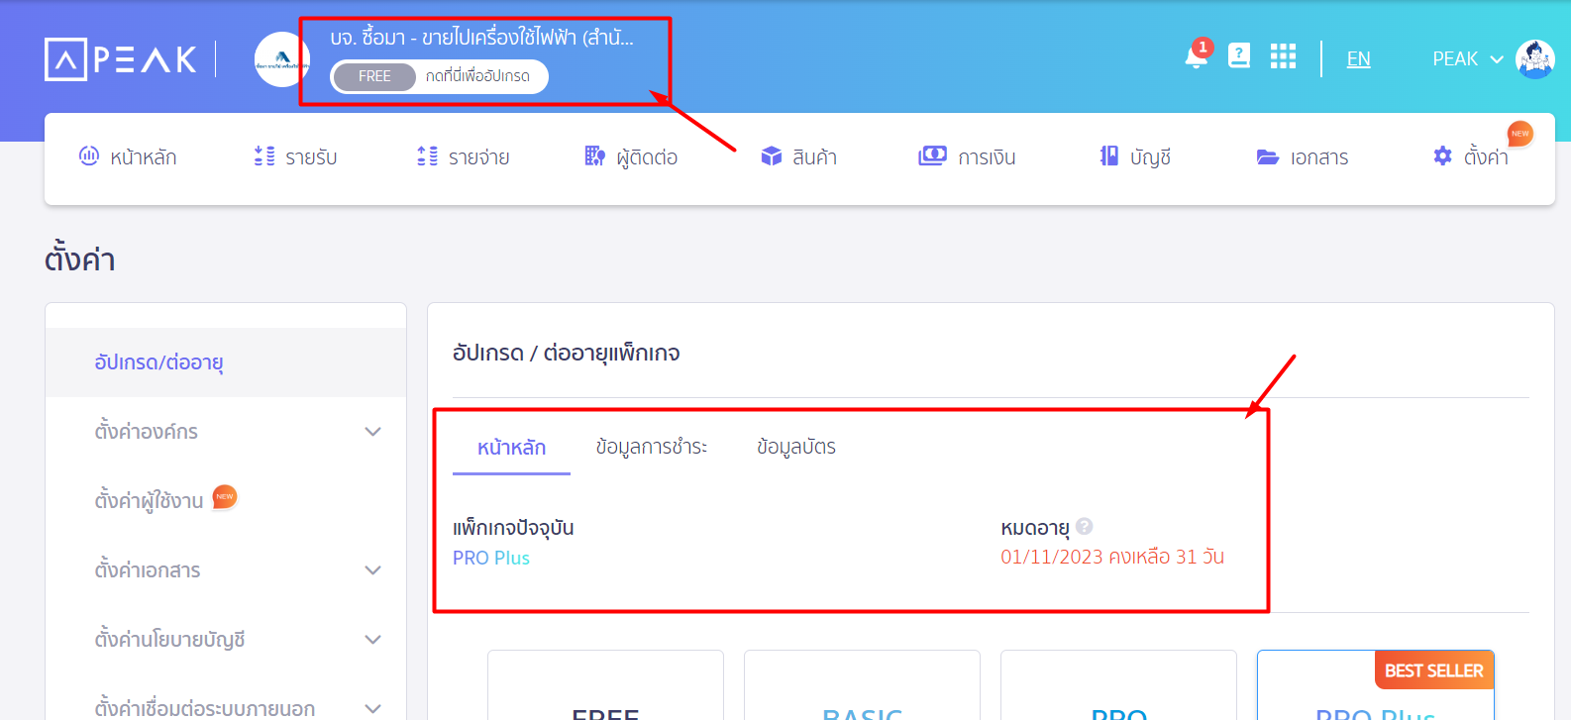Expand the ตั้งค่านโยบายบัญชี sidebar section
The image size is (1571, 720).
tap(372, 640)
